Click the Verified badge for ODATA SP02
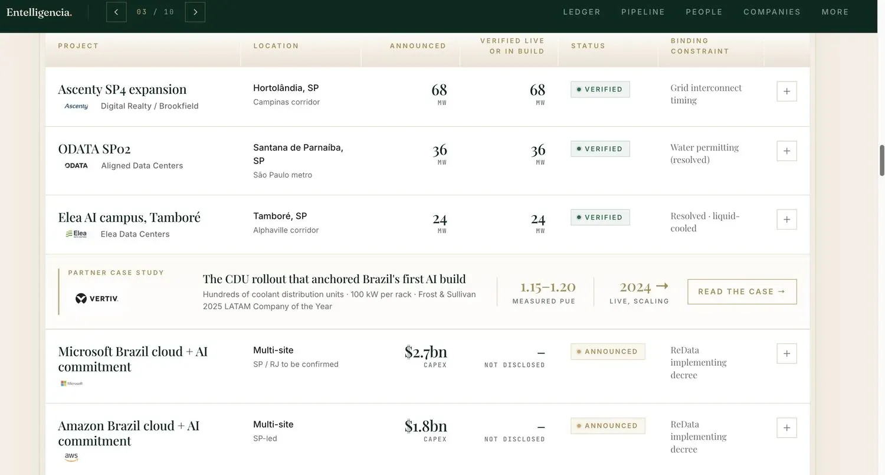Screen dimensions: 885x475 [x=600, y=149]
